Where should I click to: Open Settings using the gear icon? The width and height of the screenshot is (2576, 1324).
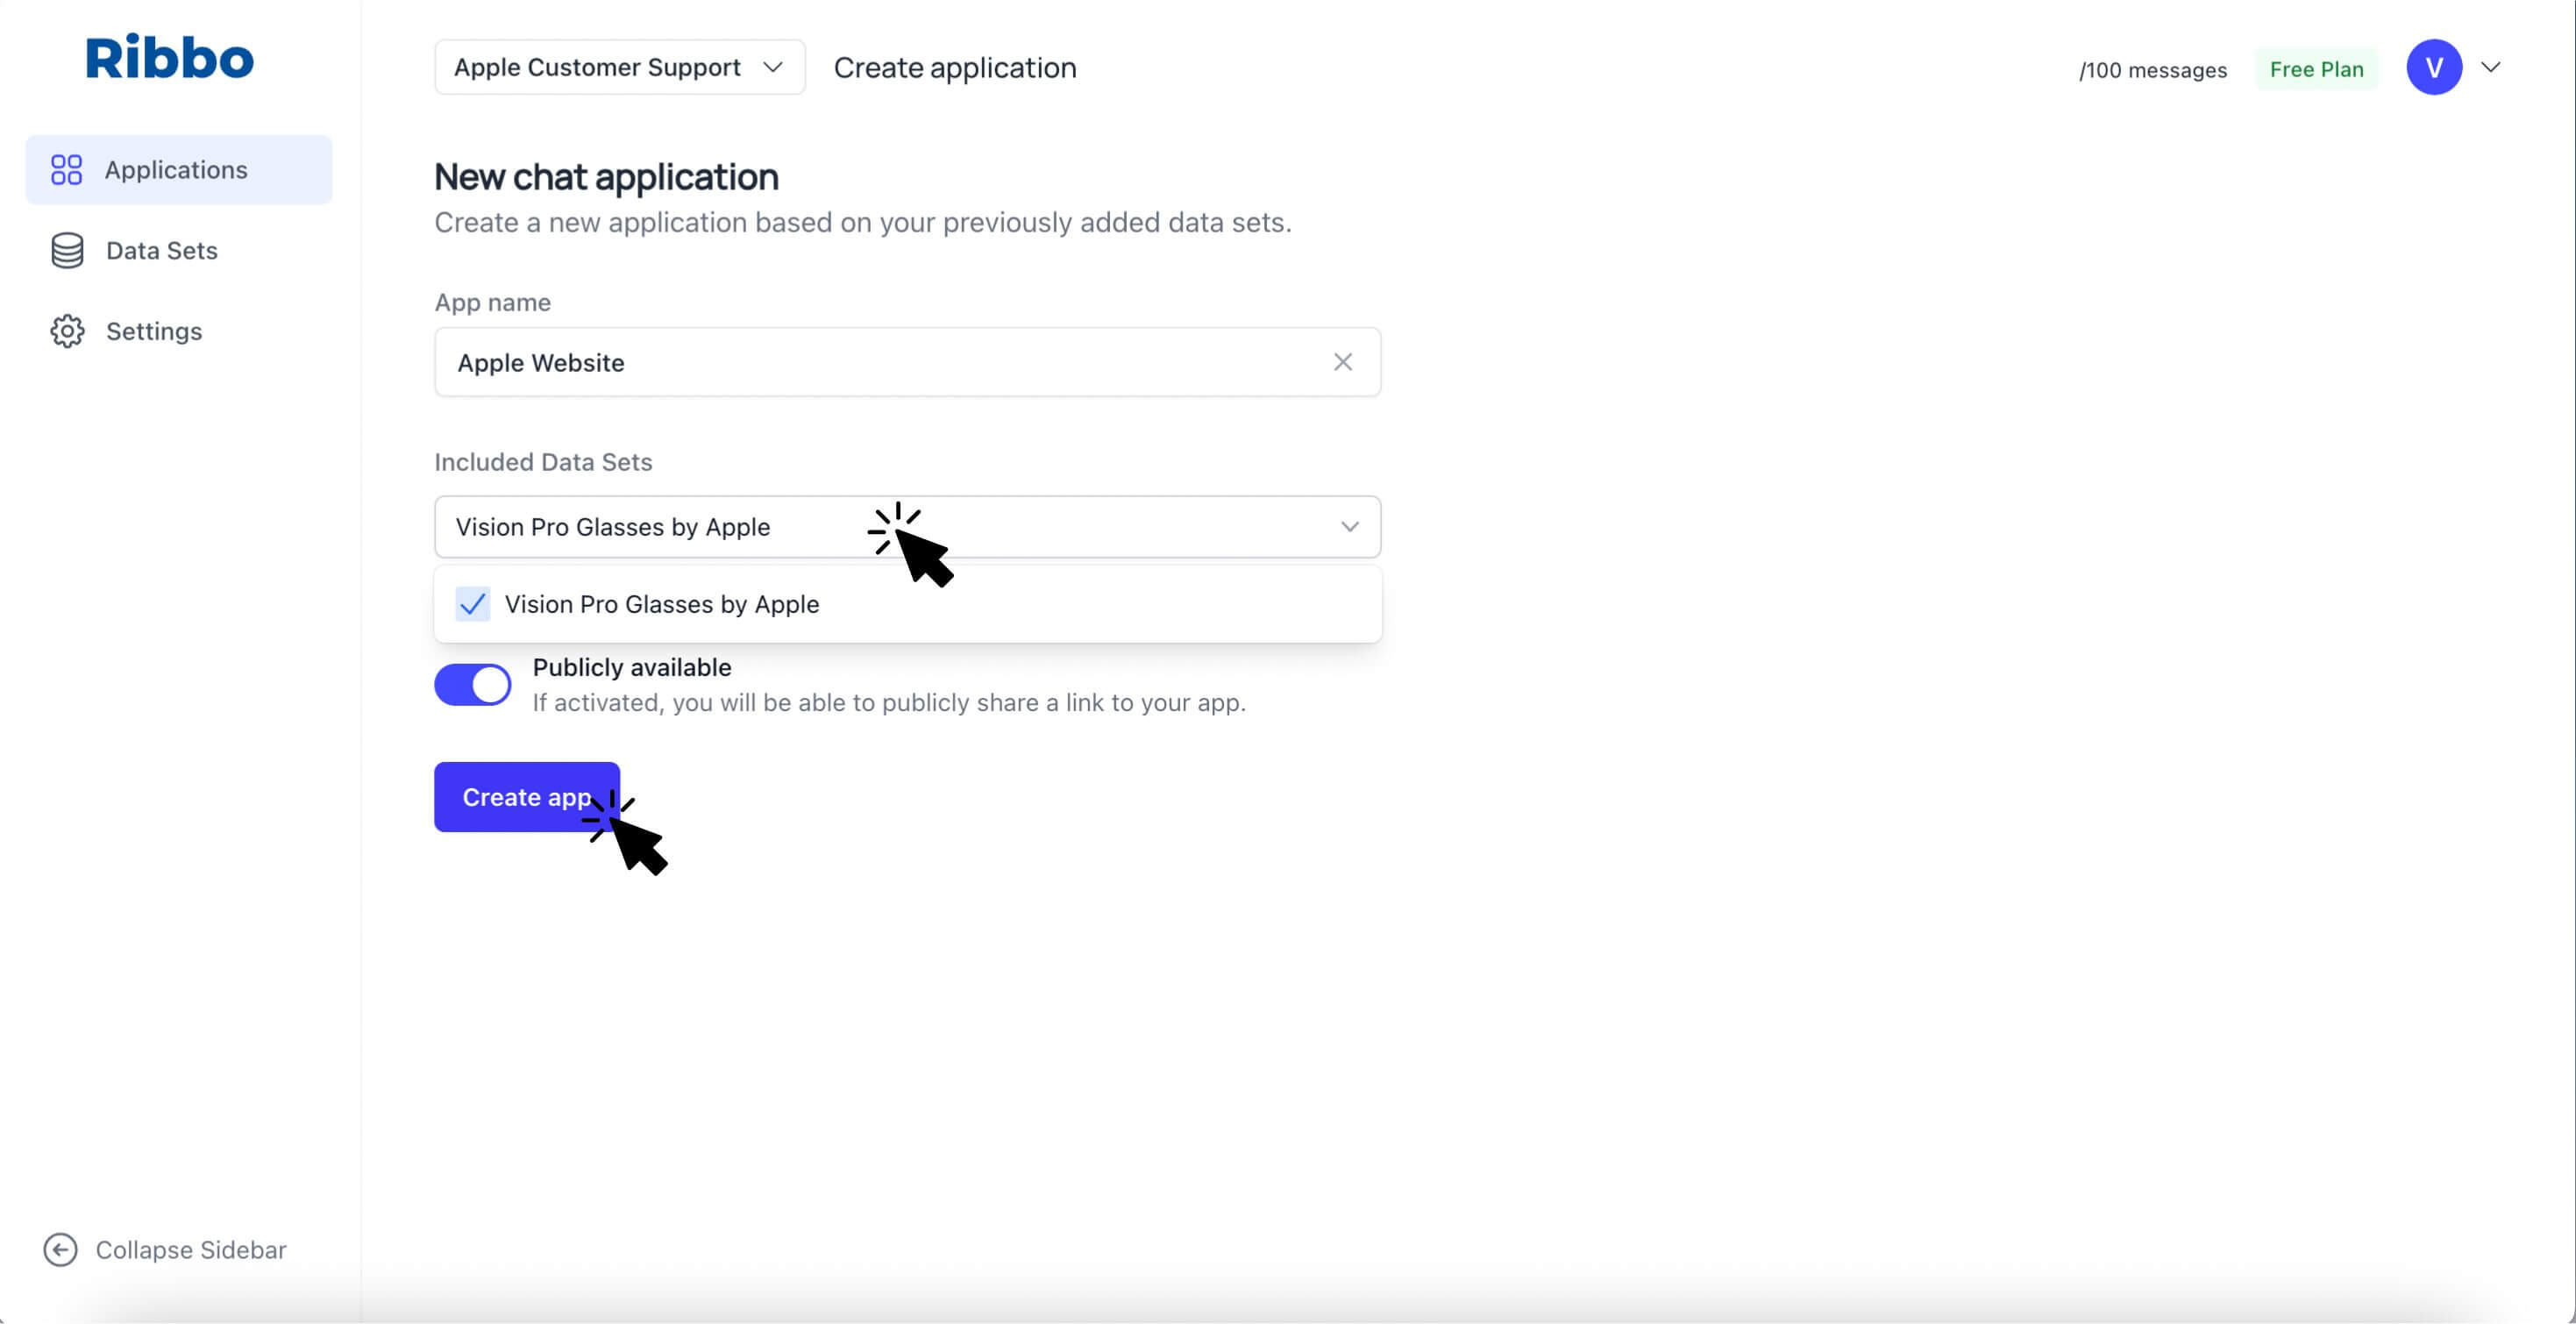click(66, 331)
